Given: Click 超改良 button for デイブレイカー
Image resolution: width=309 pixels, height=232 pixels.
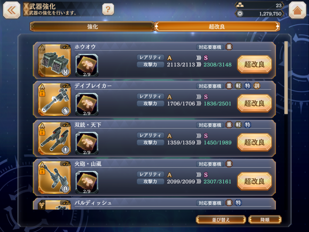Looking at the screenshot, I should click(254, 103).
